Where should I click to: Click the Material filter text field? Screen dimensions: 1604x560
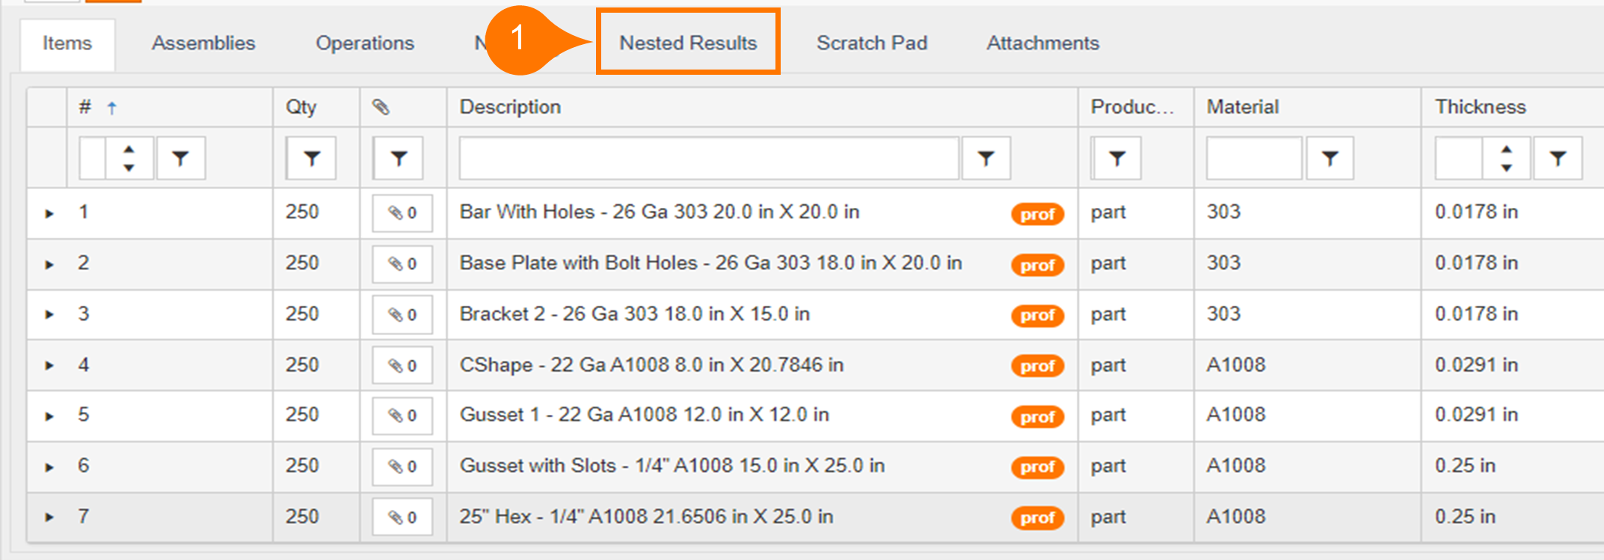pyautogui.click(x=1253, y=159)
